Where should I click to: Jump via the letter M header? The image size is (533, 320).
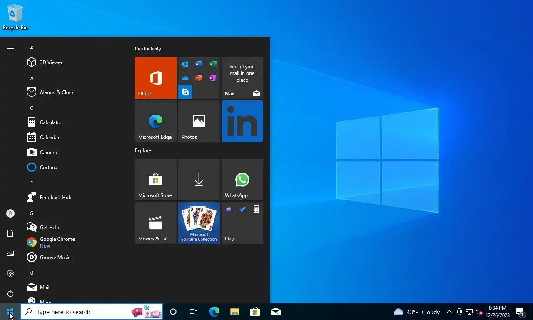click(32, 273)
